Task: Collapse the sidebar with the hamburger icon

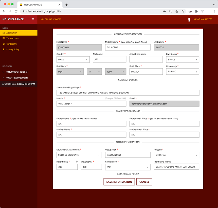Action: coord(33,19)
